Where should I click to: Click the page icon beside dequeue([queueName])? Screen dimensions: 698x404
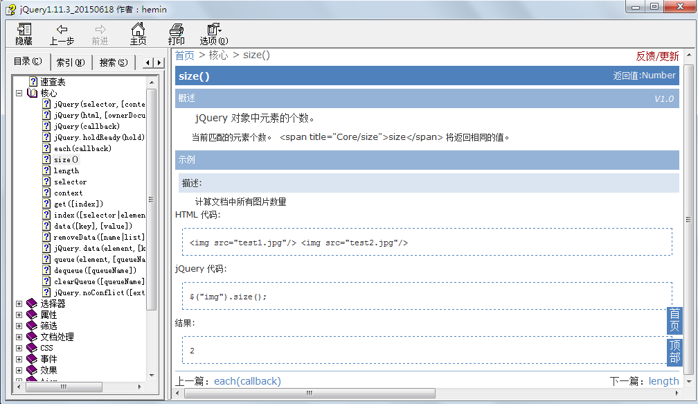(x=47, y=270)
